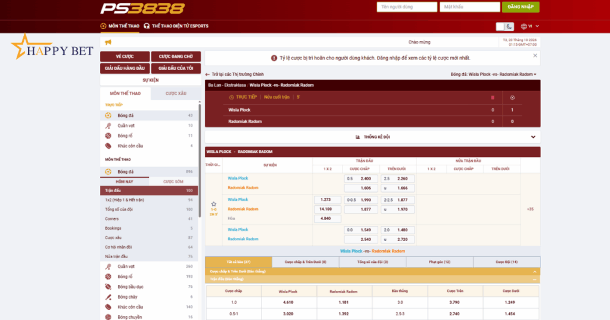Select live Bóng đá football with 43
The height and width of the screenshot is (320, 610).
pos(149,115)
